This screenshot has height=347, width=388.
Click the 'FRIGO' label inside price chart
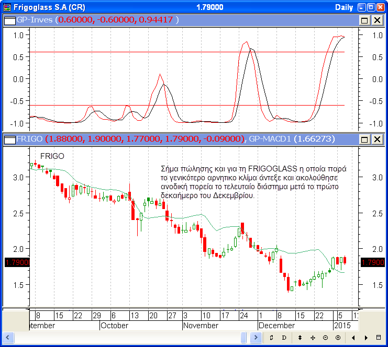click(52, 156)
